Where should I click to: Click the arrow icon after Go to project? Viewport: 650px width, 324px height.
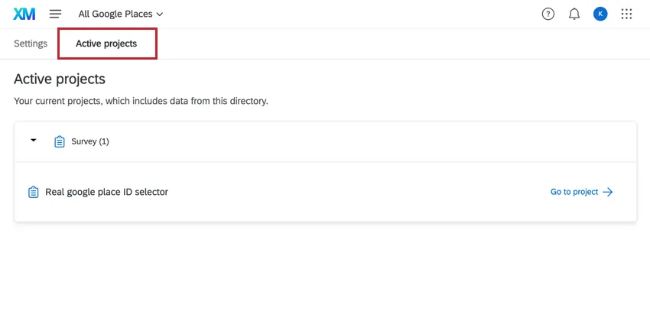click(x=608, y=192)
